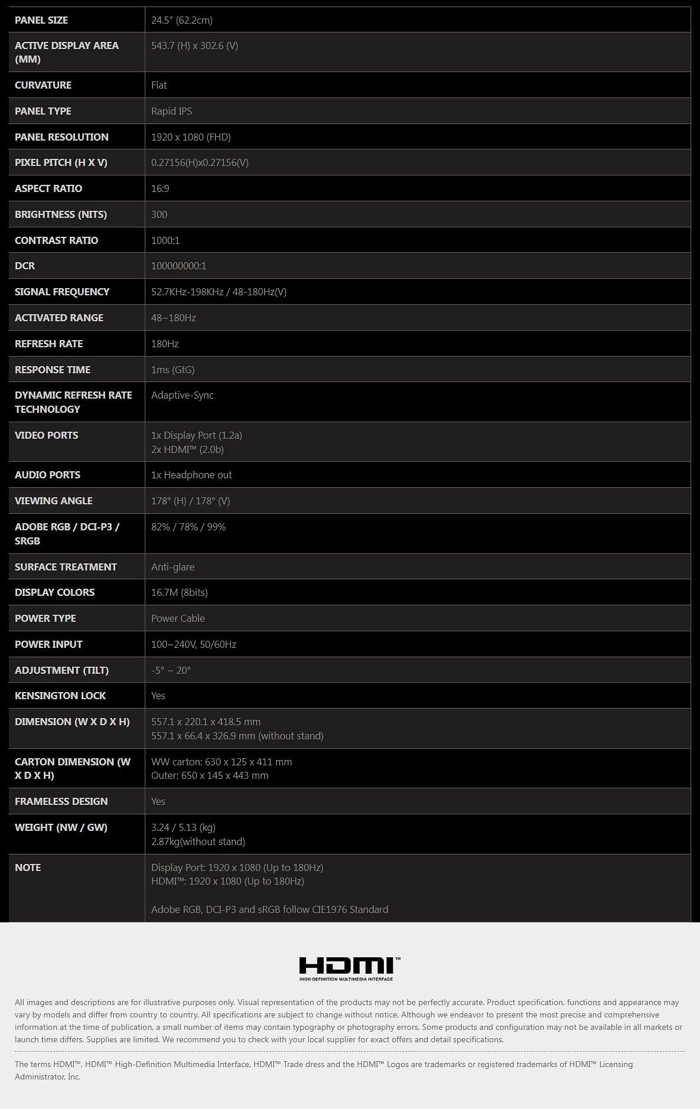700x1109 pixels.
Task: Select the 1x Headphone out value
Action: point(191,475)
